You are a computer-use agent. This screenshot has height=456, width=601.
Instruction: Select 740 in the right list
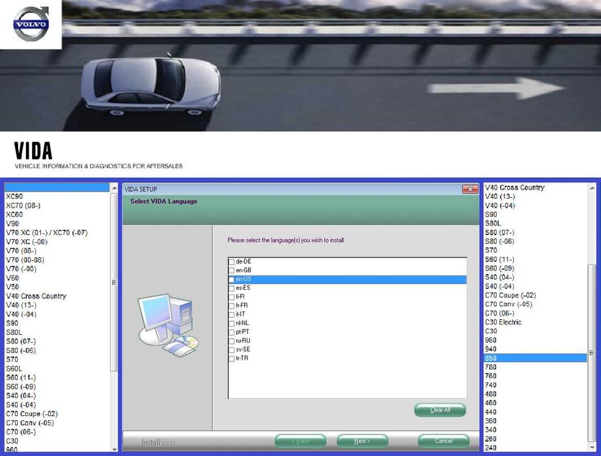tap(535, 385)
